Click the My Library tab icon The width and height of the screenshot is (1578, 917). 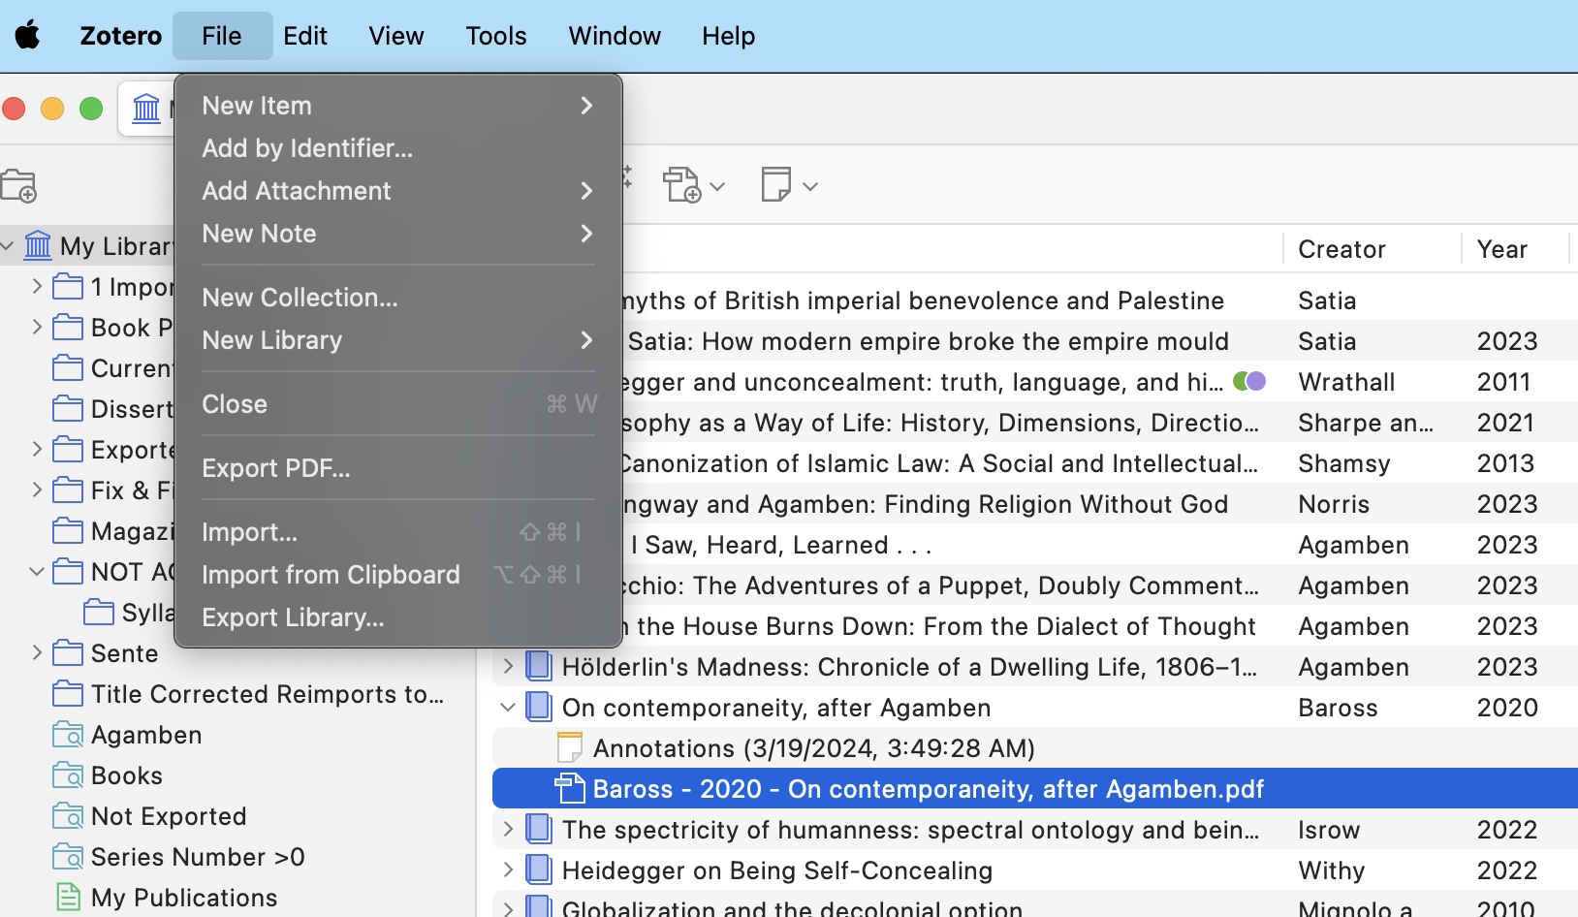pos(146,108)
